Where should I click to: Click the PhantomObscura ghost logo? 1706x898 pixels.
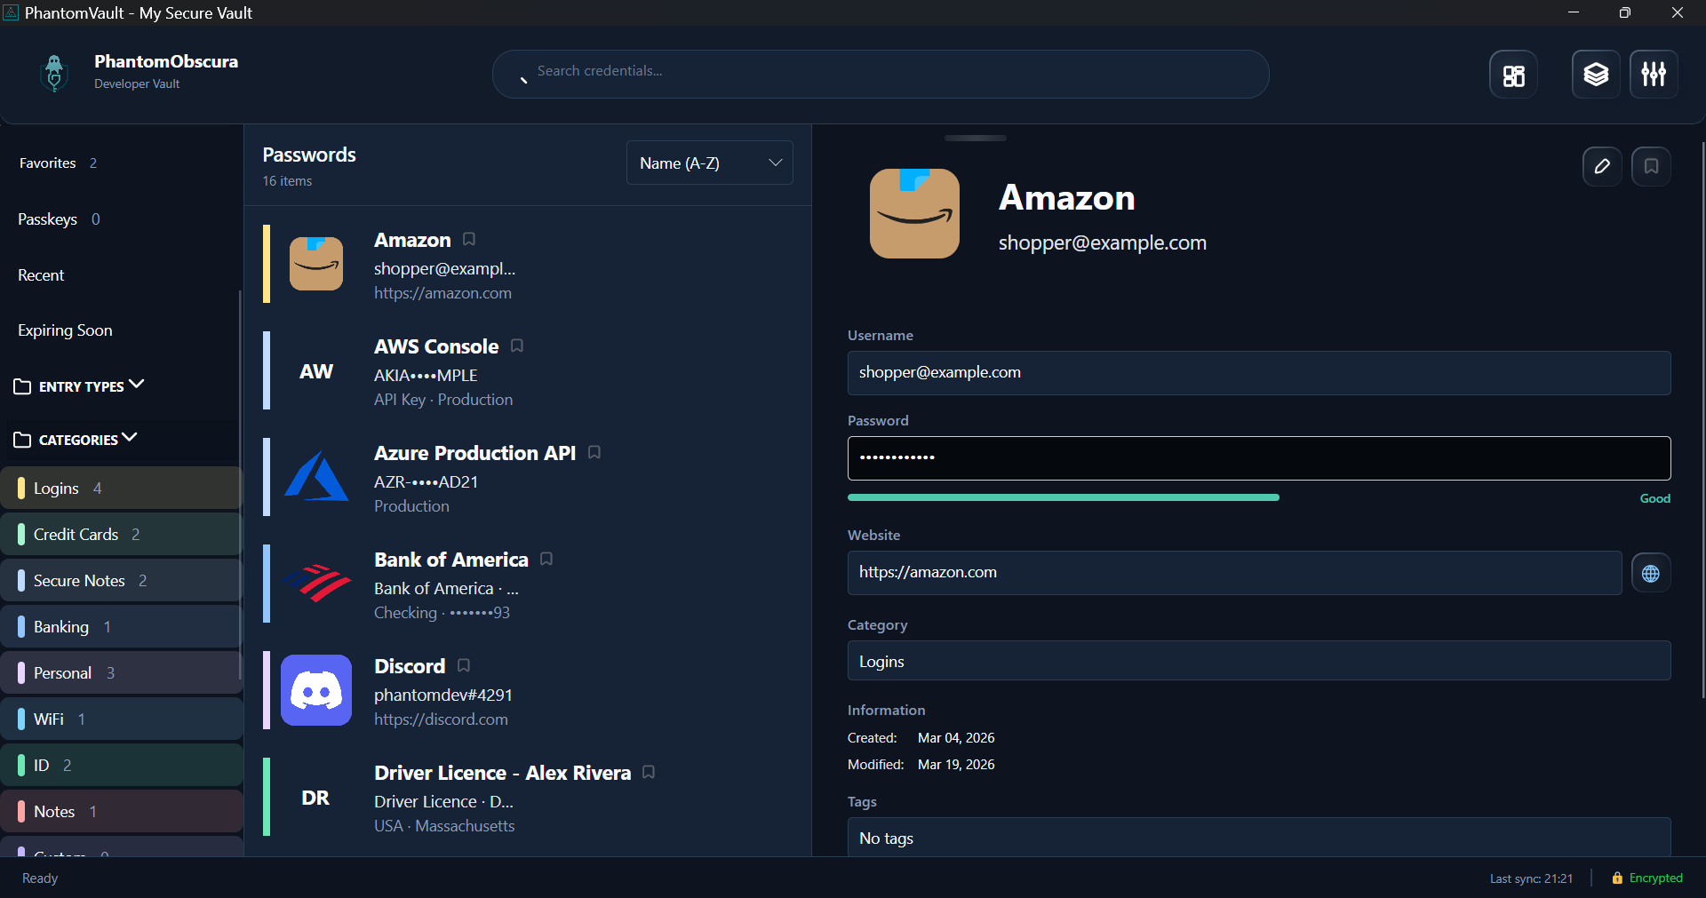coord(53,74)
